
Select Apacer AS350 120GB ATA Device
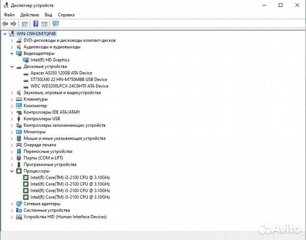tap(61, 73)
